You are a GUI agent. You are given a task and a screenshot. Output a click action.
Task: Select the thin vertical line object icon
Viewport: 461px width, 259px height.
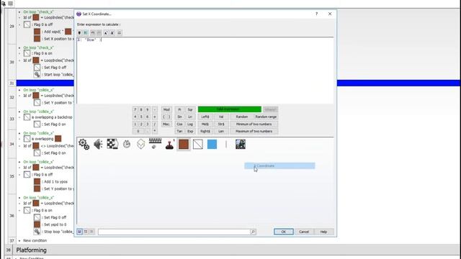pos(226,144)
